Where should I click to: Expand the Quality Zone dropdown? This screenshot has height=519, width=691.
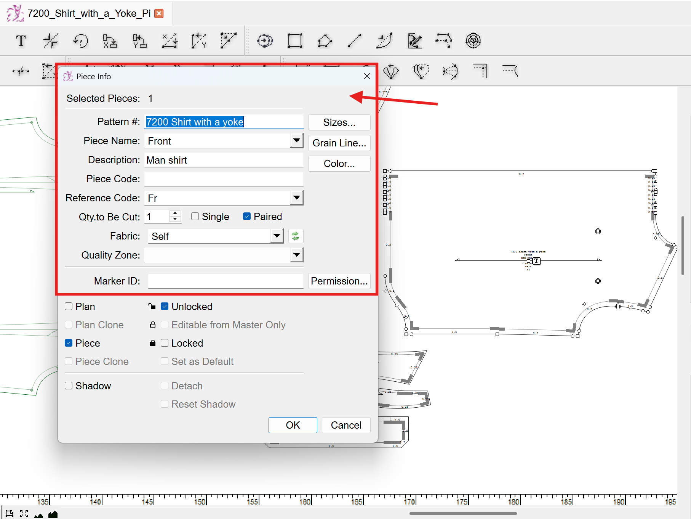click(x=296, y=255)
